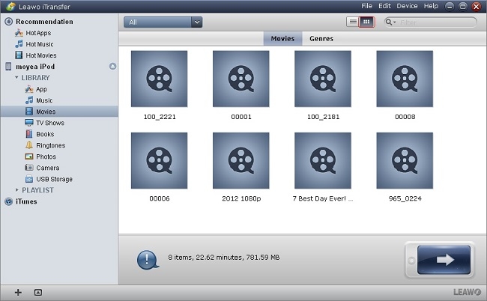
Task: Open the All filter dropdown
Action: coord(163,22)
